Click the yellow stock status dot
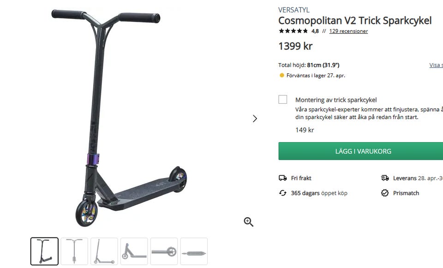 [281, 75]
